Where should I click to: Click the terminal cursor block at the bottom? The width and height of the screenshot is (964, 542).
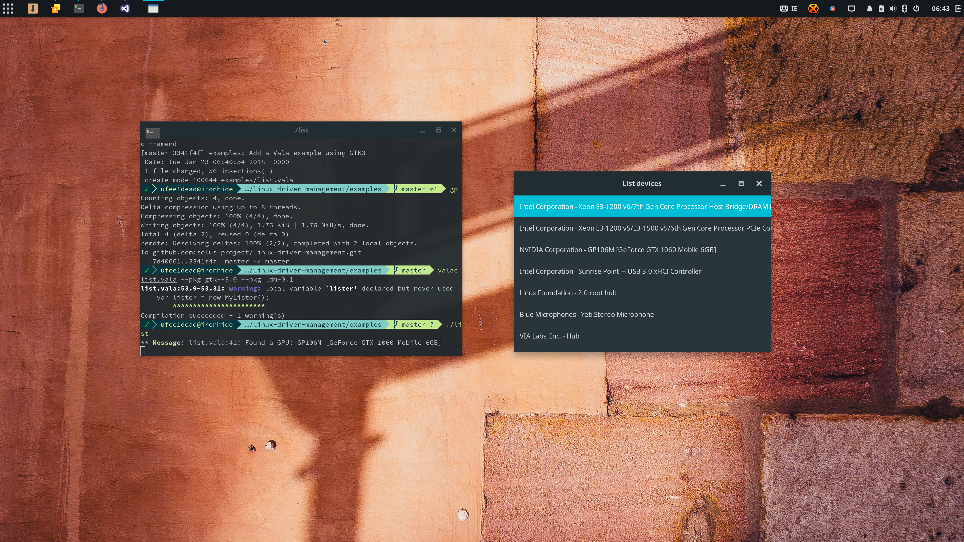pyautogui.click(x=143, y=351)
